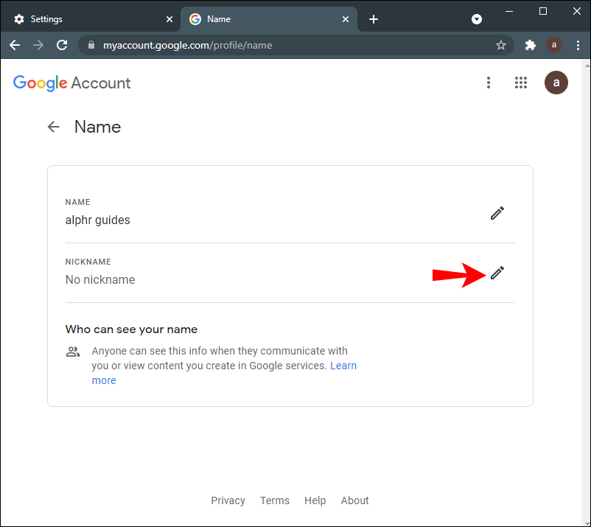The height and width of the screenshot is (527, 591).
Task: Open the Google account profile avatar
Action: click(x=556, y=83)
